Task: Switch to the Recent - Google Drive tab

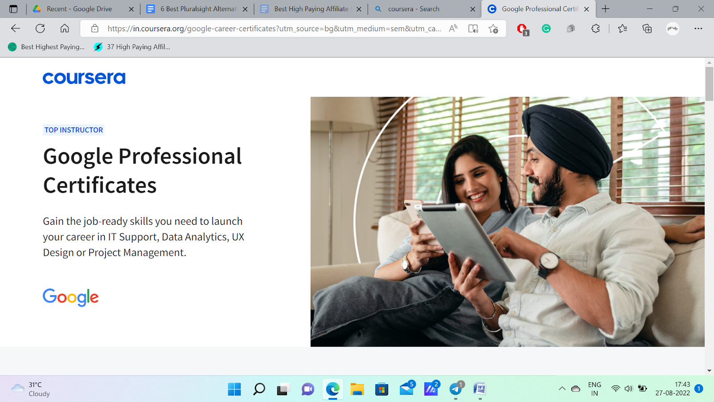Action: (x=79, y=9)
